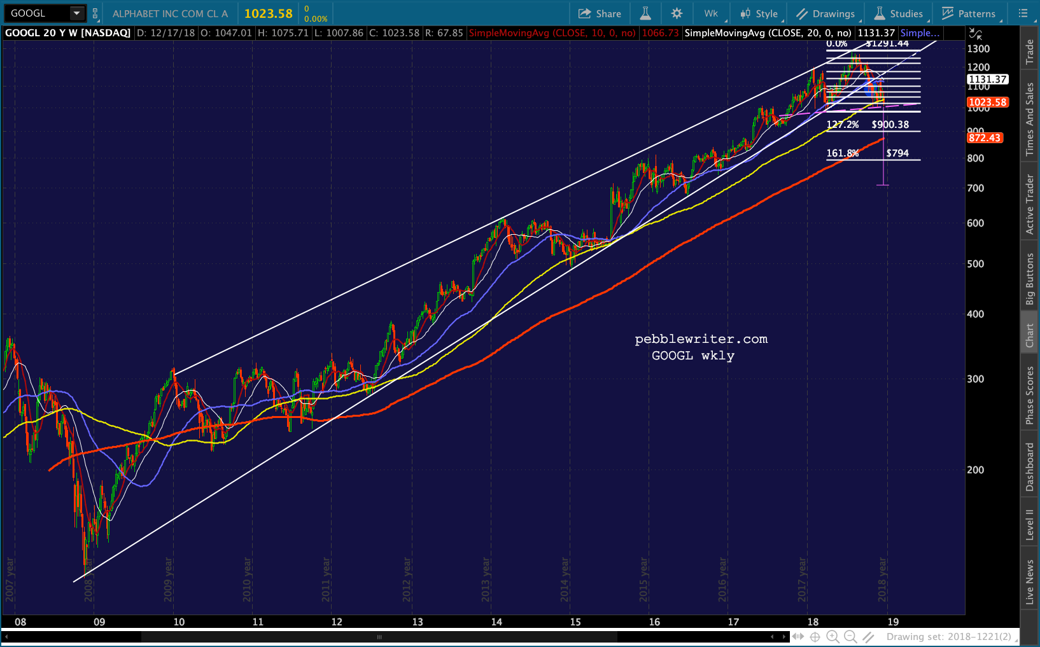Open the Drawing set 2018-1221(2) selector

[949, 637]
